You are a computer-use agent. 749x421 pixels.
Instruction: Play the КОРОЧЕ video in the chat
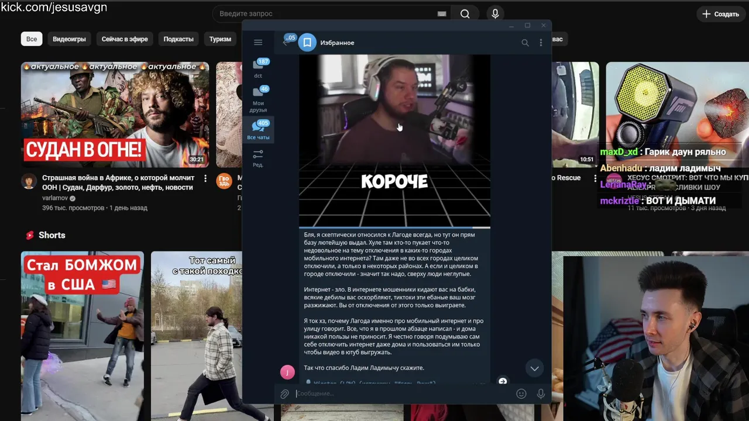(394, 140)
